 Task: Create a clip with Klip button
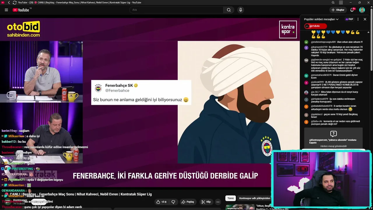[206, 202]
